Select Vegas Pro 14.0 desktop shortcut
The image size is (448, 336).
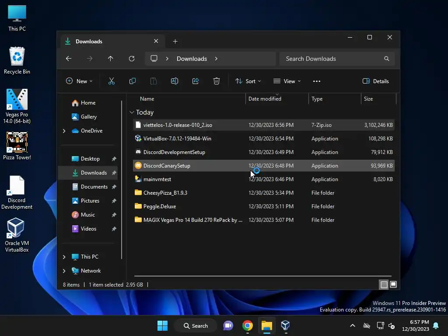(x=17, y=106)
